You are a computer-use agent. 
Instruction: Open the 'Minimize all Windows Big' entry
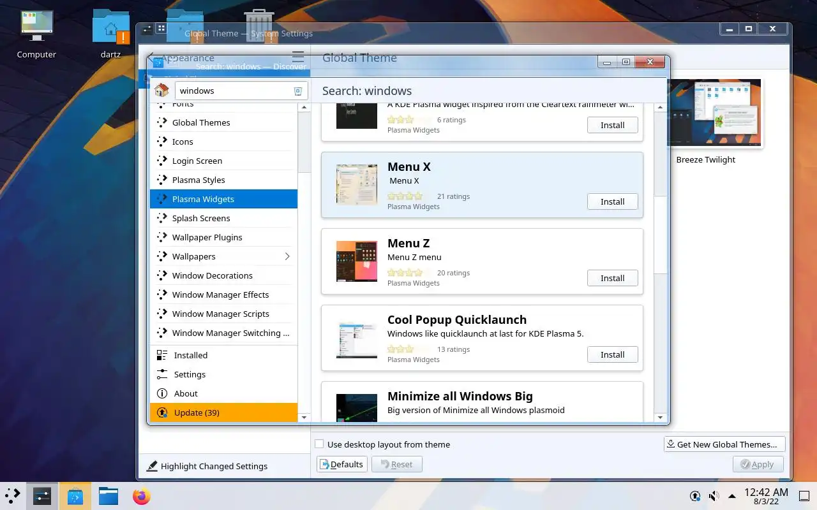[482, 402]
